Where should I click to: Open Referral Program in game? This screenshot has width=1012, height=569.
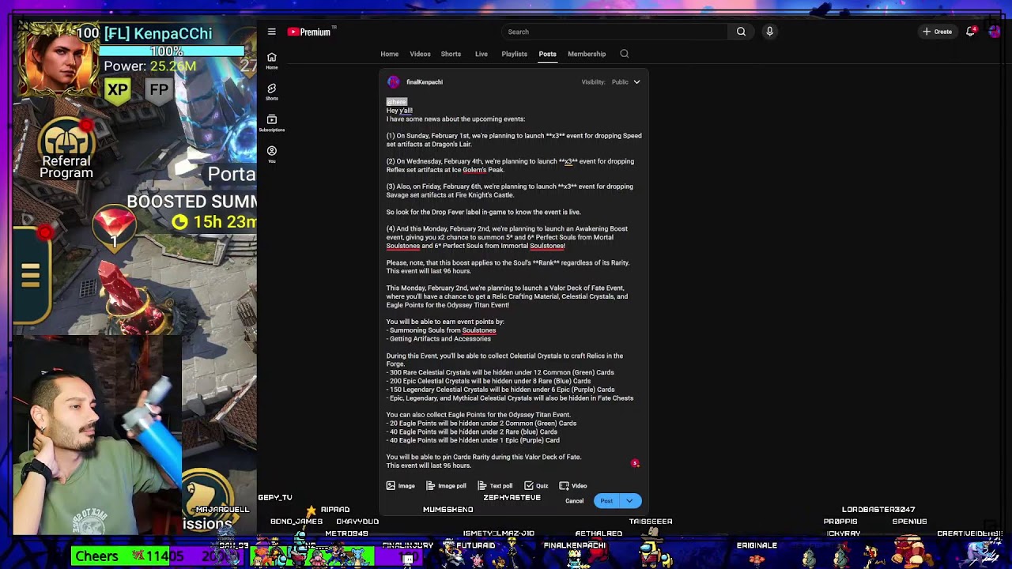66,149
